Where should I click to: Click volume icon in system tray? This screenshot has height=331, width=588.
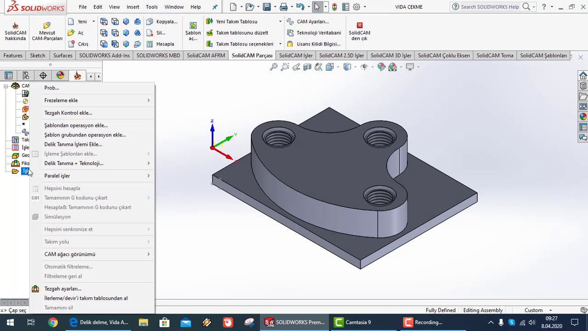pyautogui.click(x=531, y=322)
